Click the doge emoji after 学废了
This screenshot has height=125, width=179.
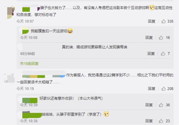pyautogui.click(x=106, y=114)
